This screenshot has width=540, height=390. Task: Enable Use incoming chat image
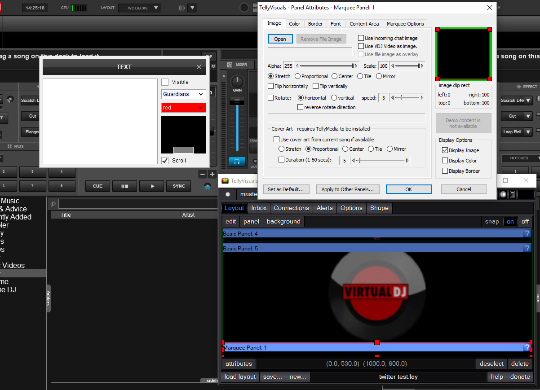[361, 38]
